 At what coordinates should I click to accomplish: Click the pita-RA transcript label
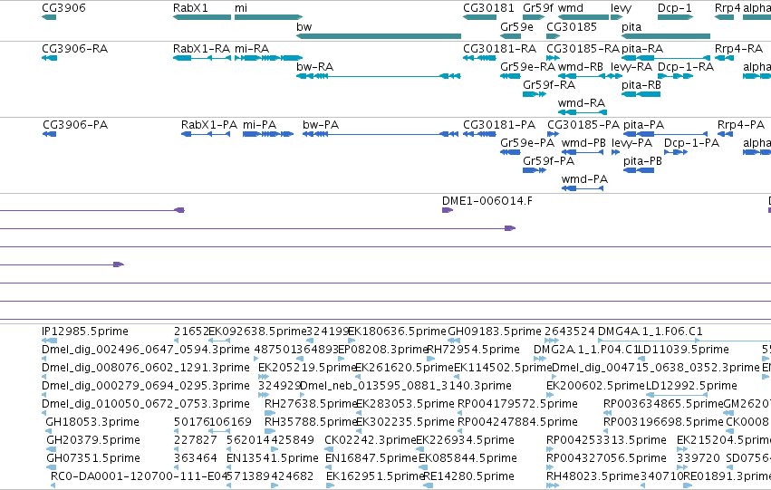[642, 49]
